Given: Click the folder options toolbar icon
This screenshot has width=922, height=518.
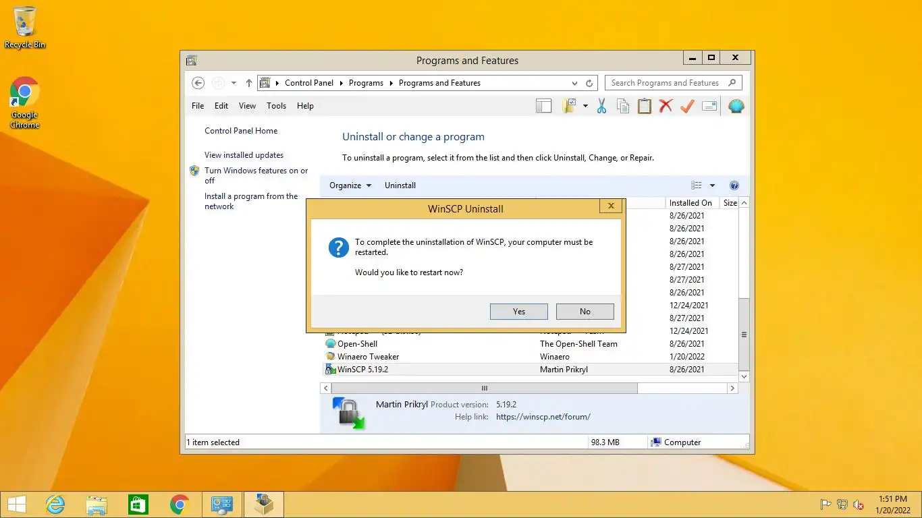Looking at the screenshot, I should pyautogui.click(x=569, y=106).
